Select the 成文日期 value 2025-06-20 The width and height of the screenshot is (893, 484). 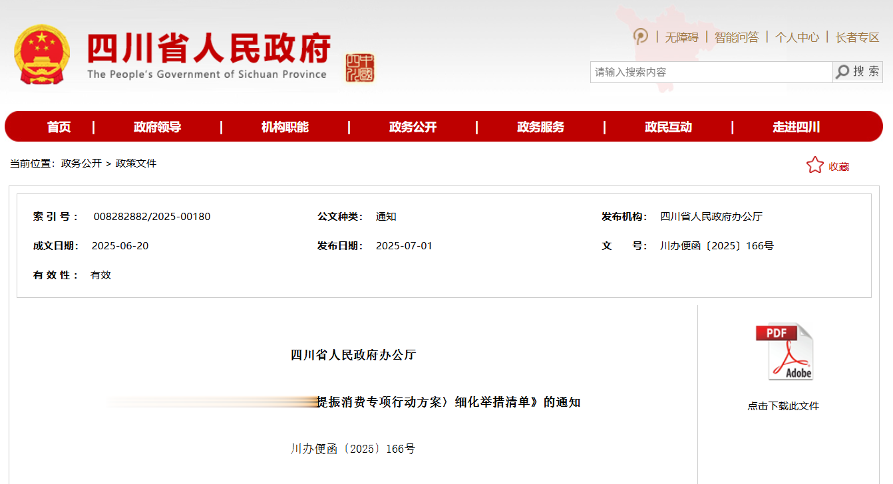[x=120, y=246]
